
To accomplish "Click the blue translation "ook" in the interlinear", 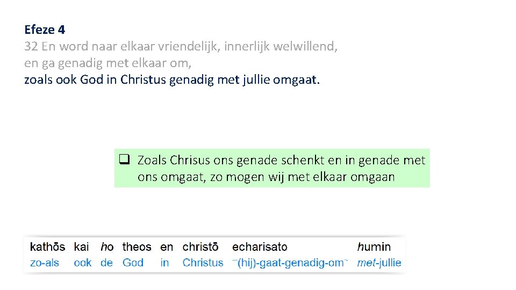I will point(83,263).
